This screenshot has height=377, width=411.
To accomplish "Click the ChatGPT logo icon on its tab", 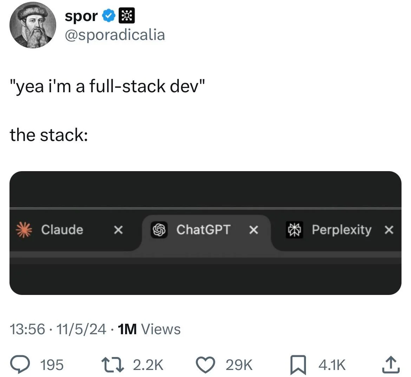I will (x=159, y=230).
